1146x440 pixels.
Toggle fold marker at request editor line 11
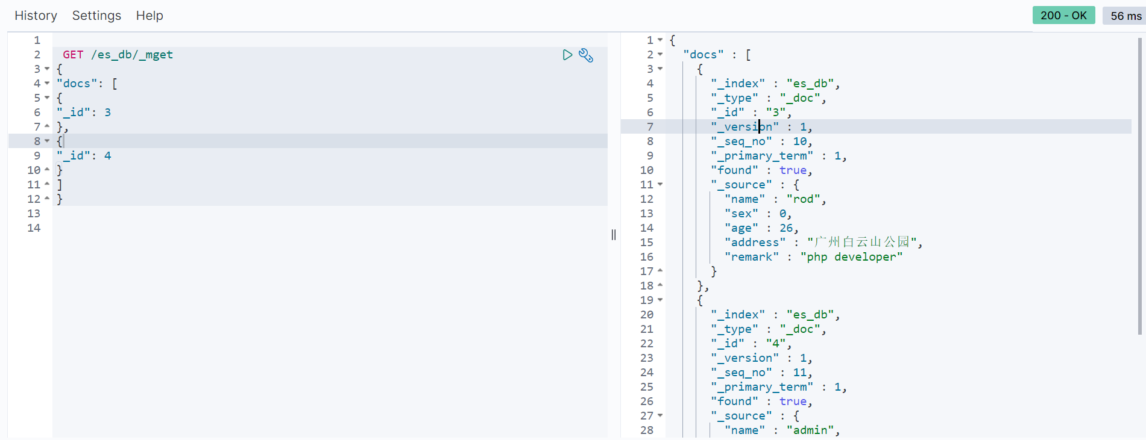coord(47,185)
